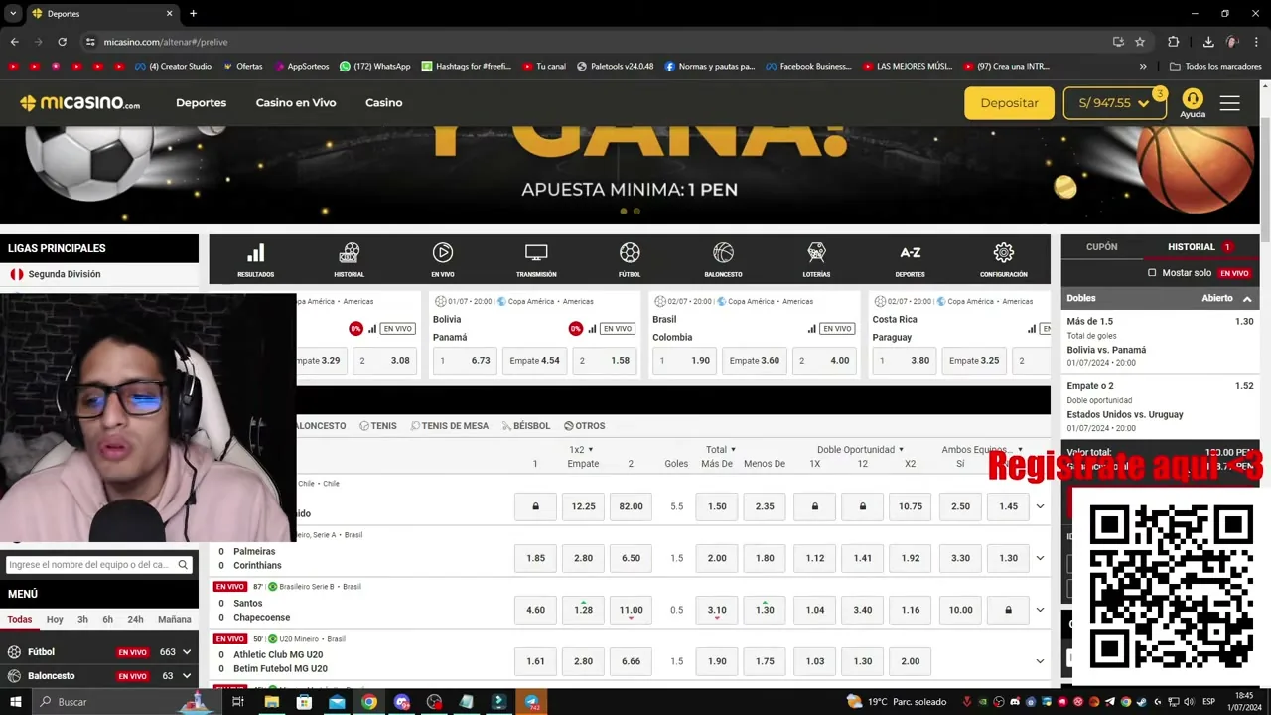Image resolution: width=1271 pixels, height=715 pixels.
Task: Select the Fútbol ball icon
Action: 630,260
